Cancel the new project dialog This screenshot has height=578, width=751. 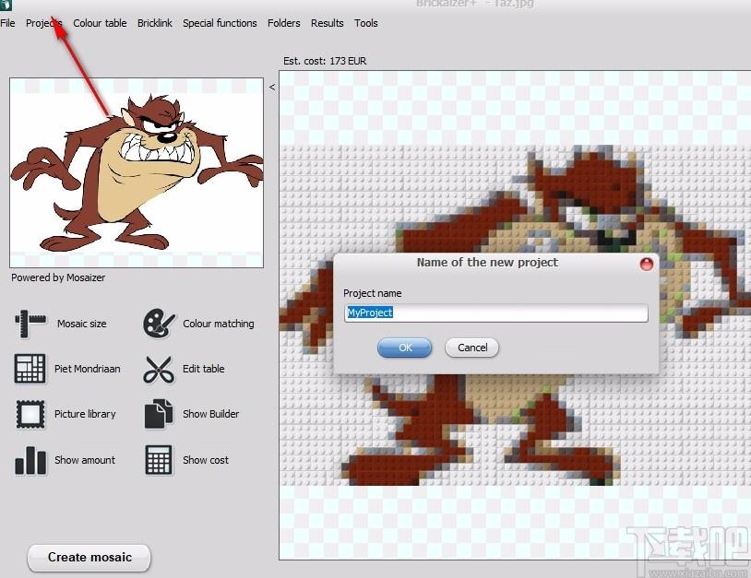click(x=472, y=348)
